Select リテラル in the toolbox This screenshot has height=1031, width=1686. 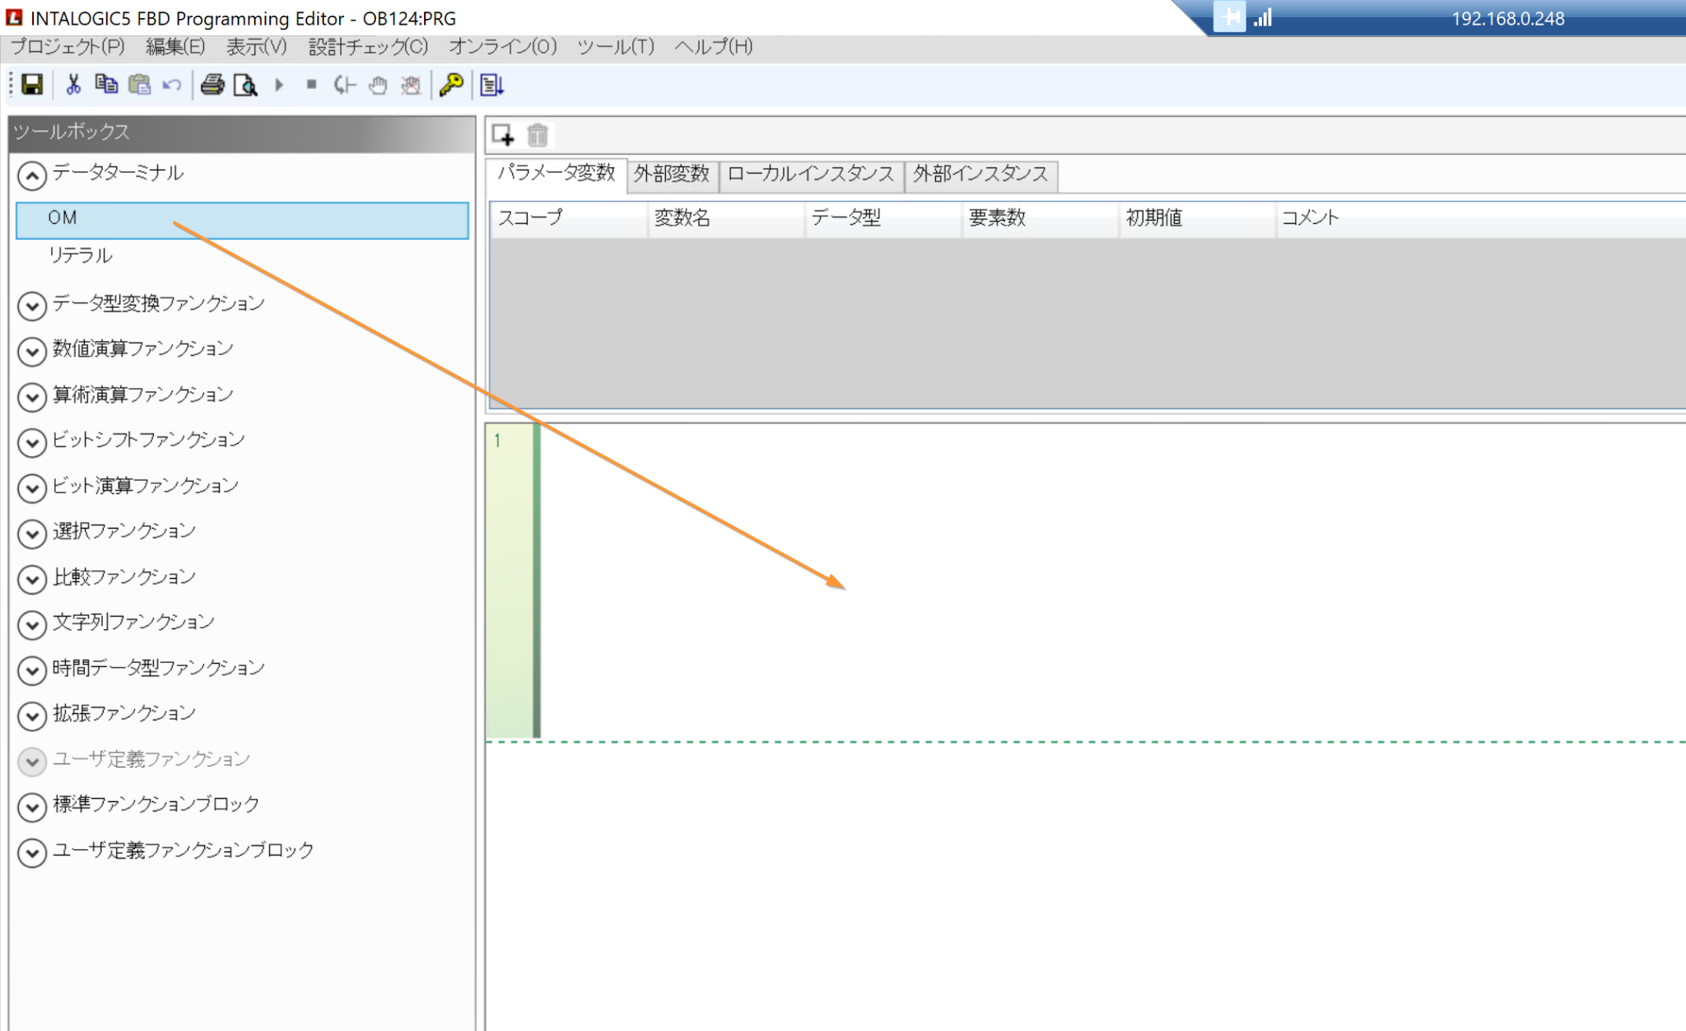80,255
